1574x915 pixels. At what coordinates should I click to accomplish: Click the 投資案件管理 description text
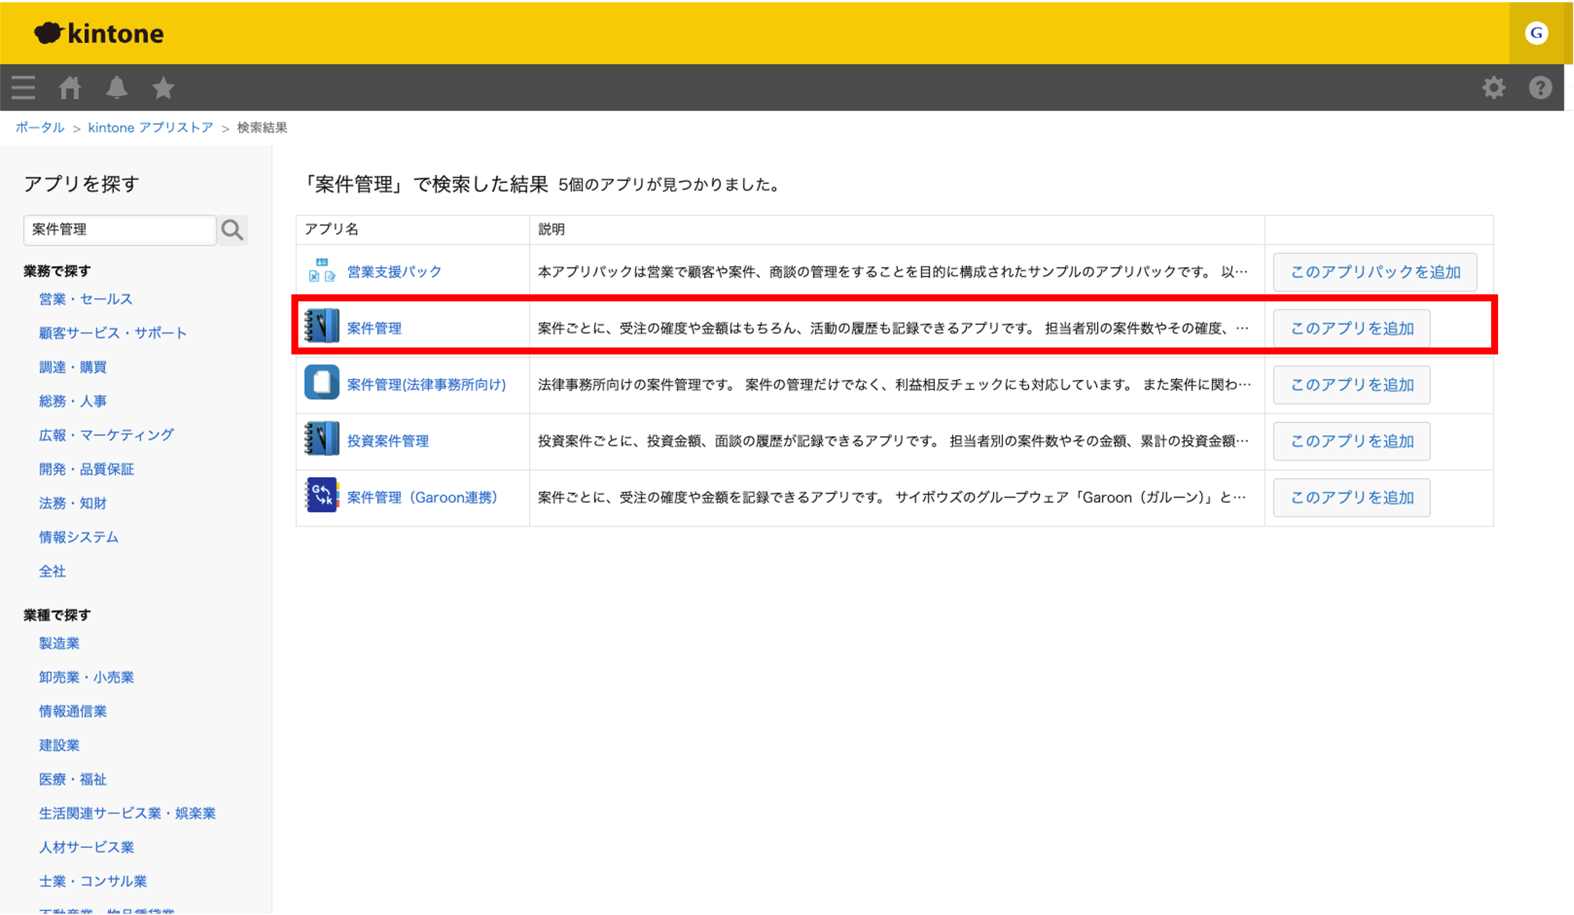click(x=893, y=441)
